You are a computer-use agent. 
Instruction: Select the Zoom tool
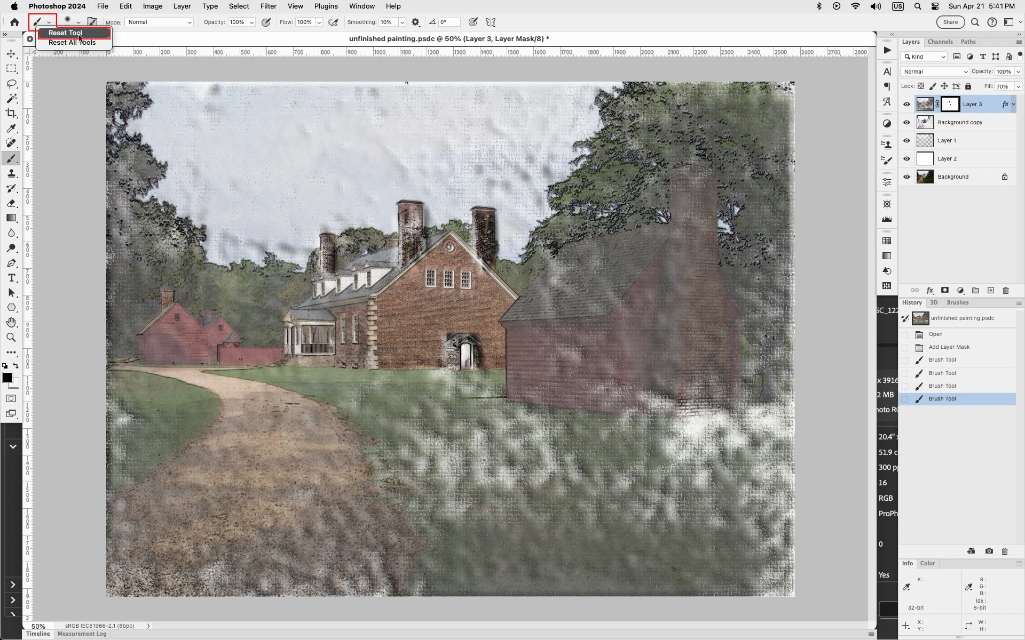(11, 338)
